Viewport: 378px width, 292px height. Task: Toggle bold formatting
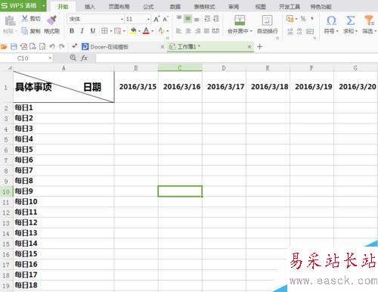(72, 31)
